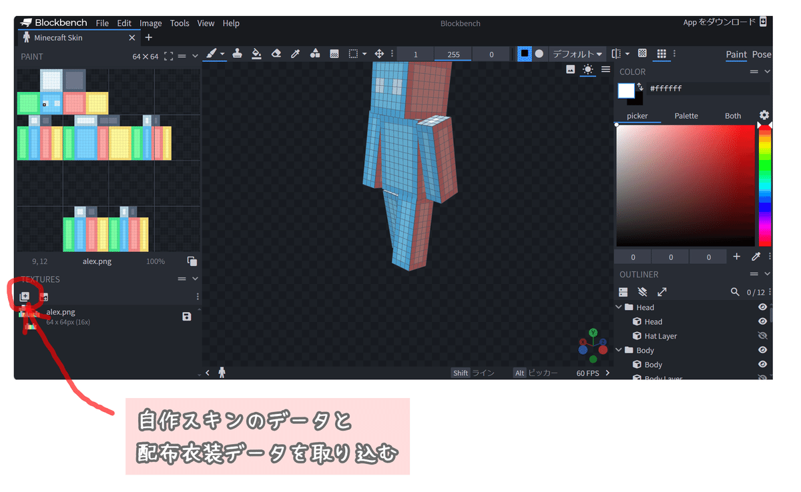
Task: Switch to Both color tab
Action: [733, 116]
